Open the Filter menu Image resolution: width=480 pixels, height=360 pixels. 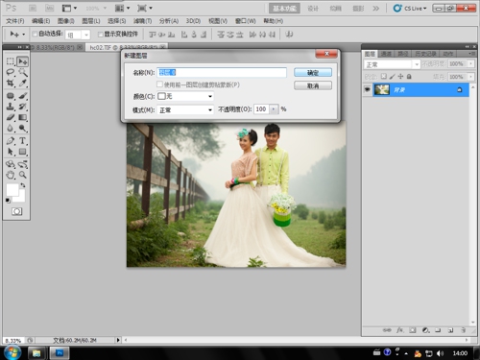click(142, 21)
